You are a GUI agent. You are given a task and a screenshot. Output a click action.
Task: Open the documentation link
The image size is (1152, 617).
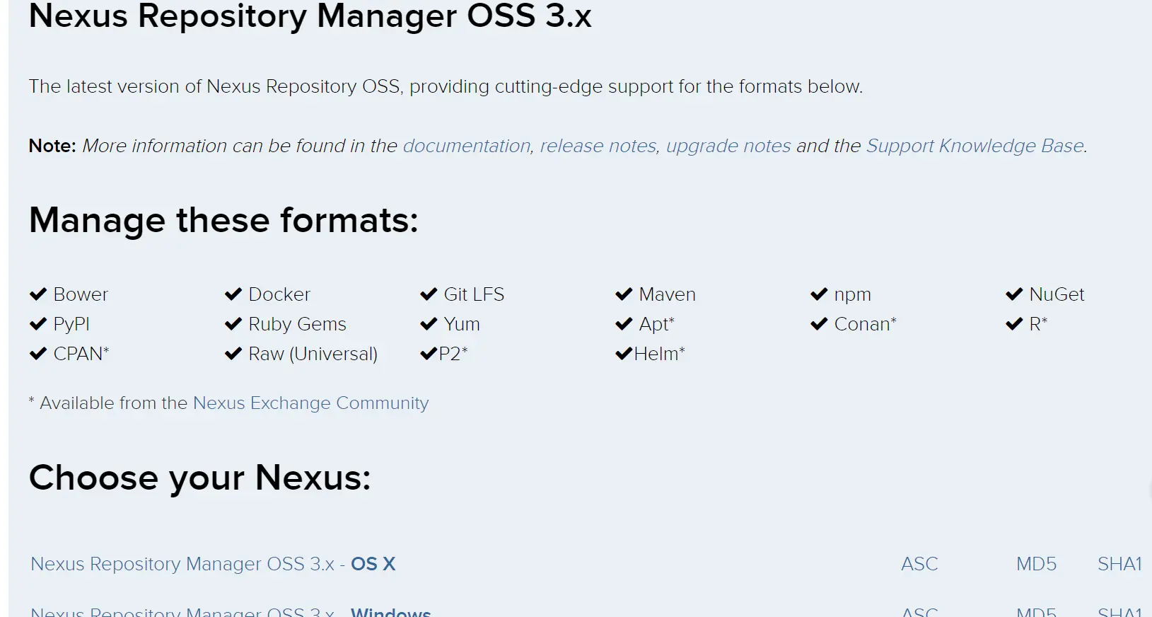(x=467, y=146)
